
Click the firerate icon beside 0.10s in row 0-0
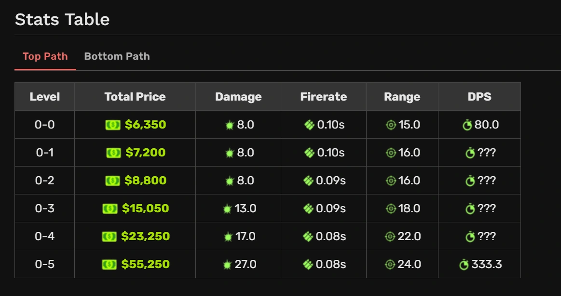[x=309, y=125]
